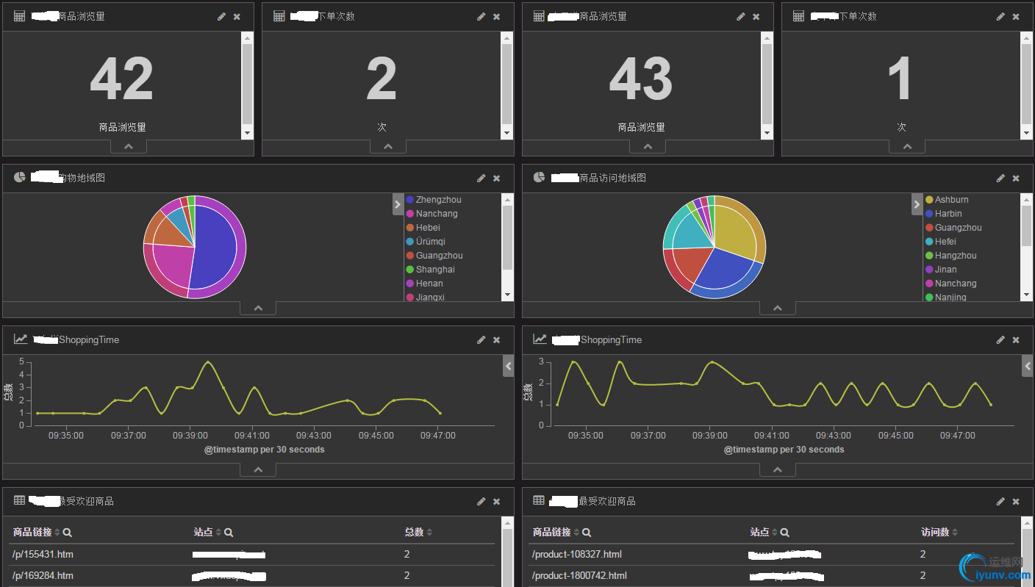The width and height of the screenshot is (1035, 587).
Task: Collapse the chevron under the 43 metric
Action: click(648, 147)
